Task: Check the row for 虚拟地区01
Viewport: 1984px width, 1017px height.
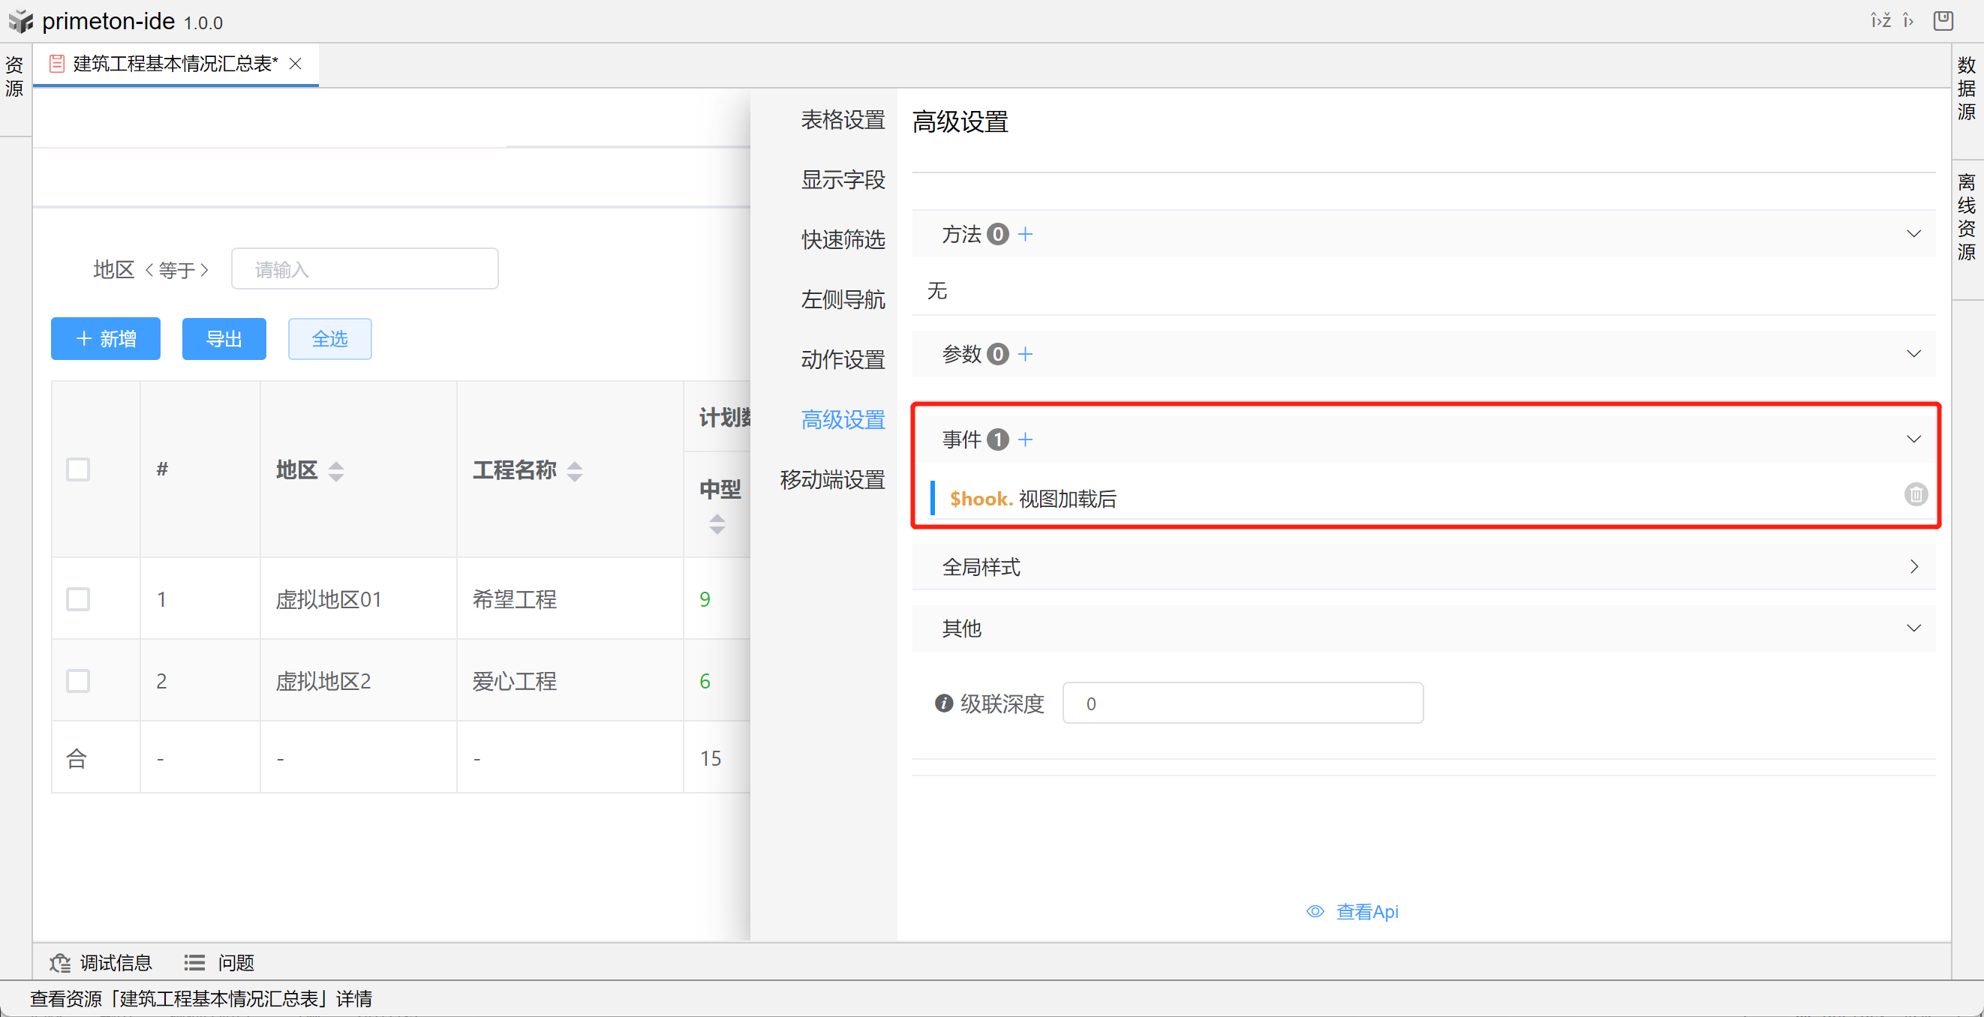Action: pos(78,599)
